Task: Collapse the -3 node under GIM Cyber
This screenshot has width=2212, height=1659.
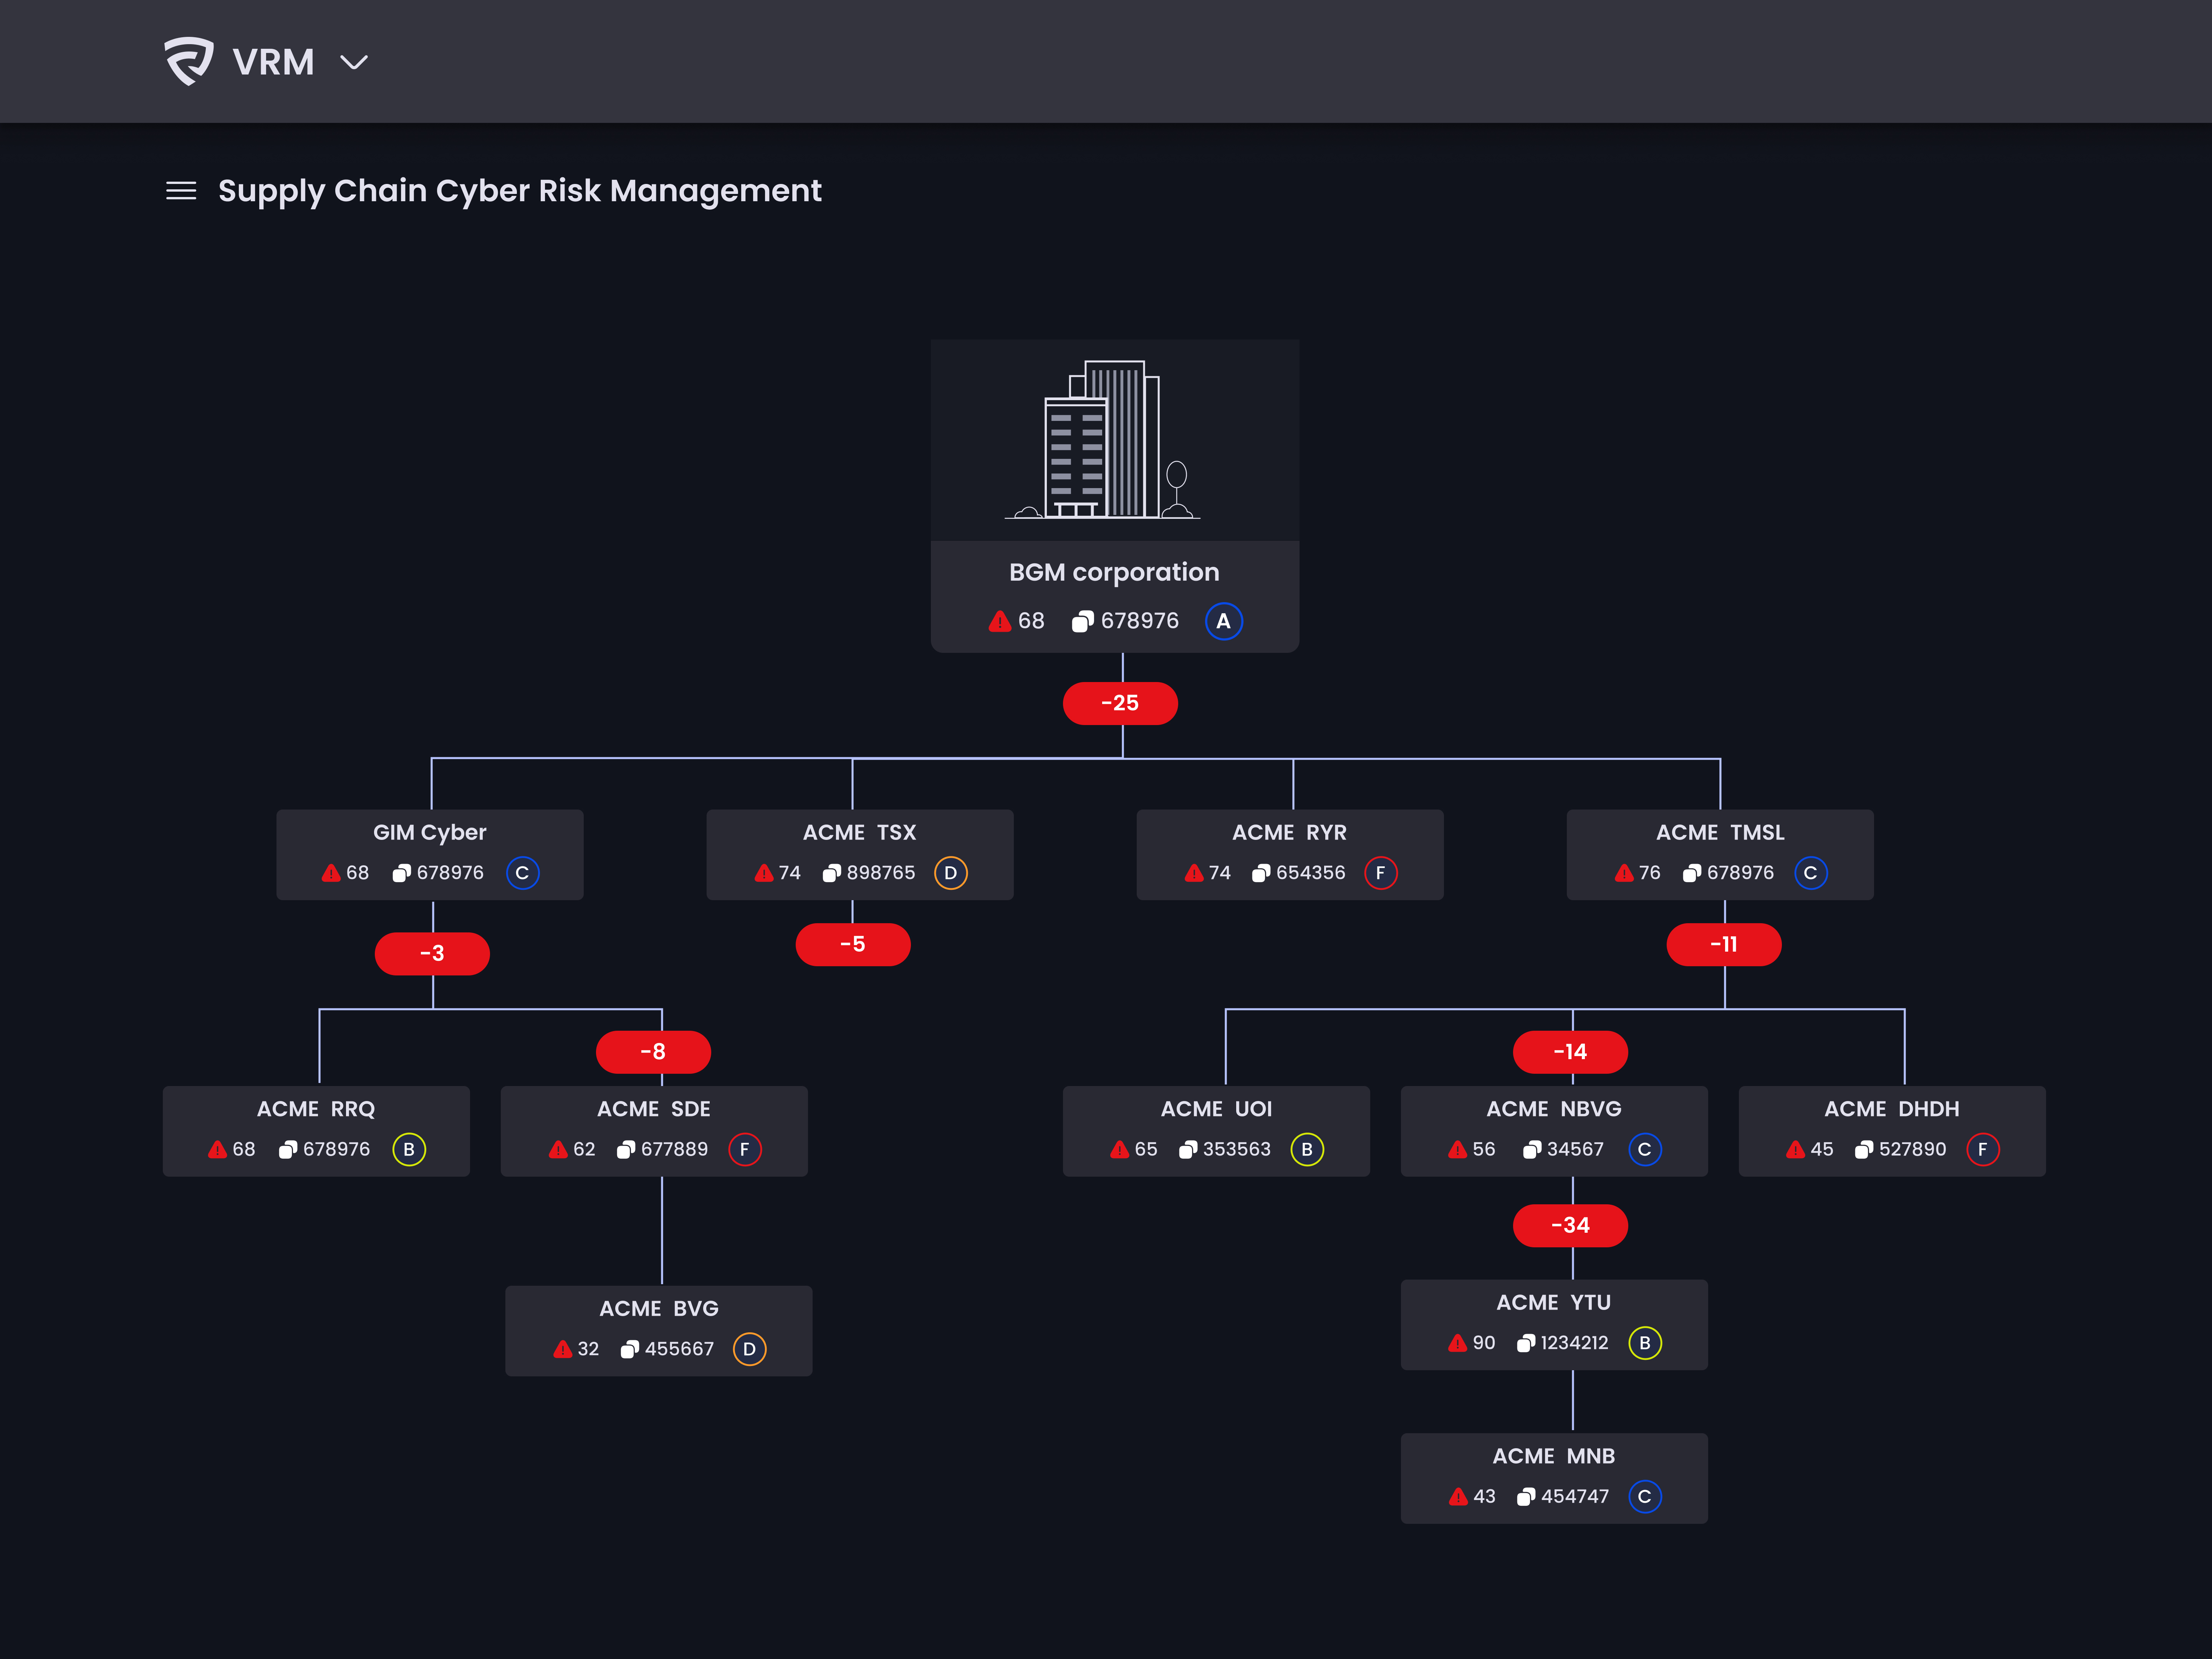Action: pyautogui.click(x=432, y=953)
